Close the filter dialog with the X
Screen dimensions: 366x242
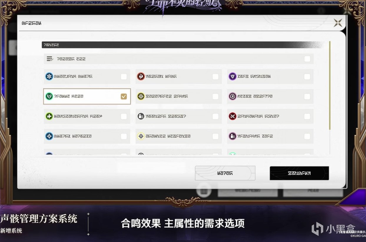(338, 23)
